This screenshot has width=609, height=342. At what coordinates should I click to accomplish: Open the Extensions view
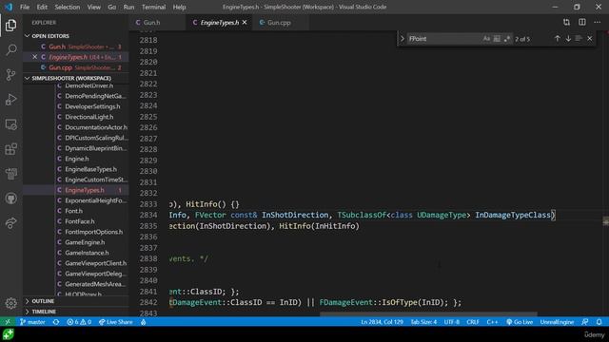tap(10, 149)
